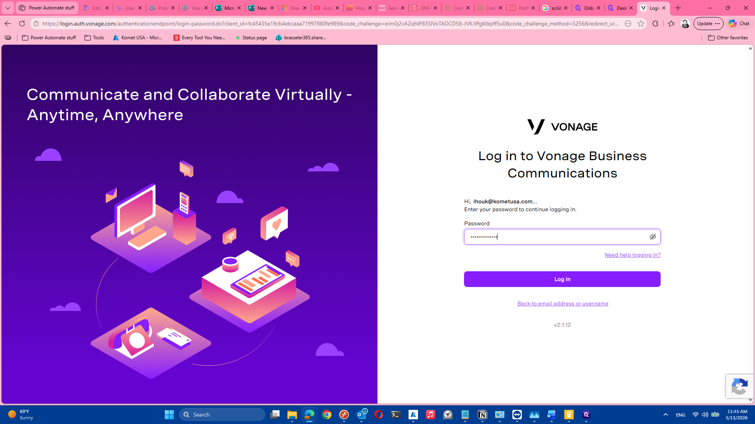Open Copilot Chat button
Image resolution: width=755 pixels, height=424 pixels.
point(739,24)
